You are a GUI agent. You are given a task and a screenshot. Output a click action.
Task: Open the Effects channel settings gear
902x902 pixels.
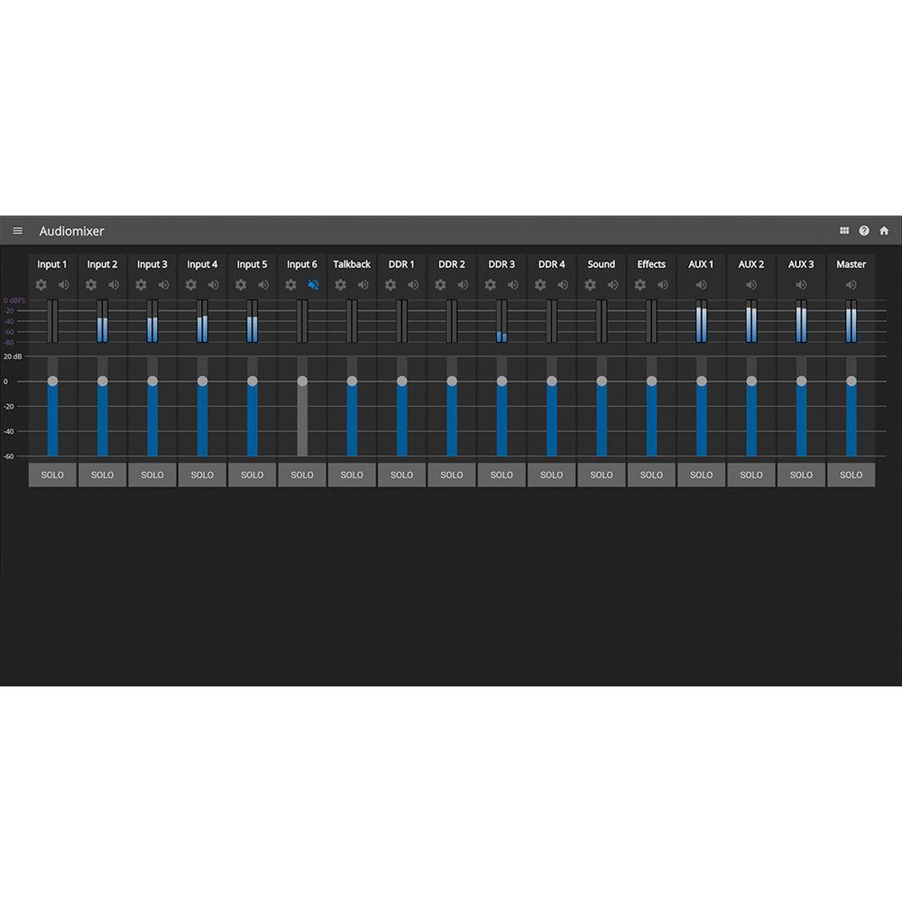click(x=640, y=284)
